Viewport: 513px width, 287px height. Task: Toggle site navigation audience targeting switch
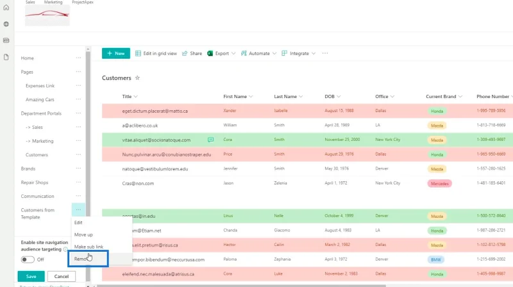click(x=28, y=259)
